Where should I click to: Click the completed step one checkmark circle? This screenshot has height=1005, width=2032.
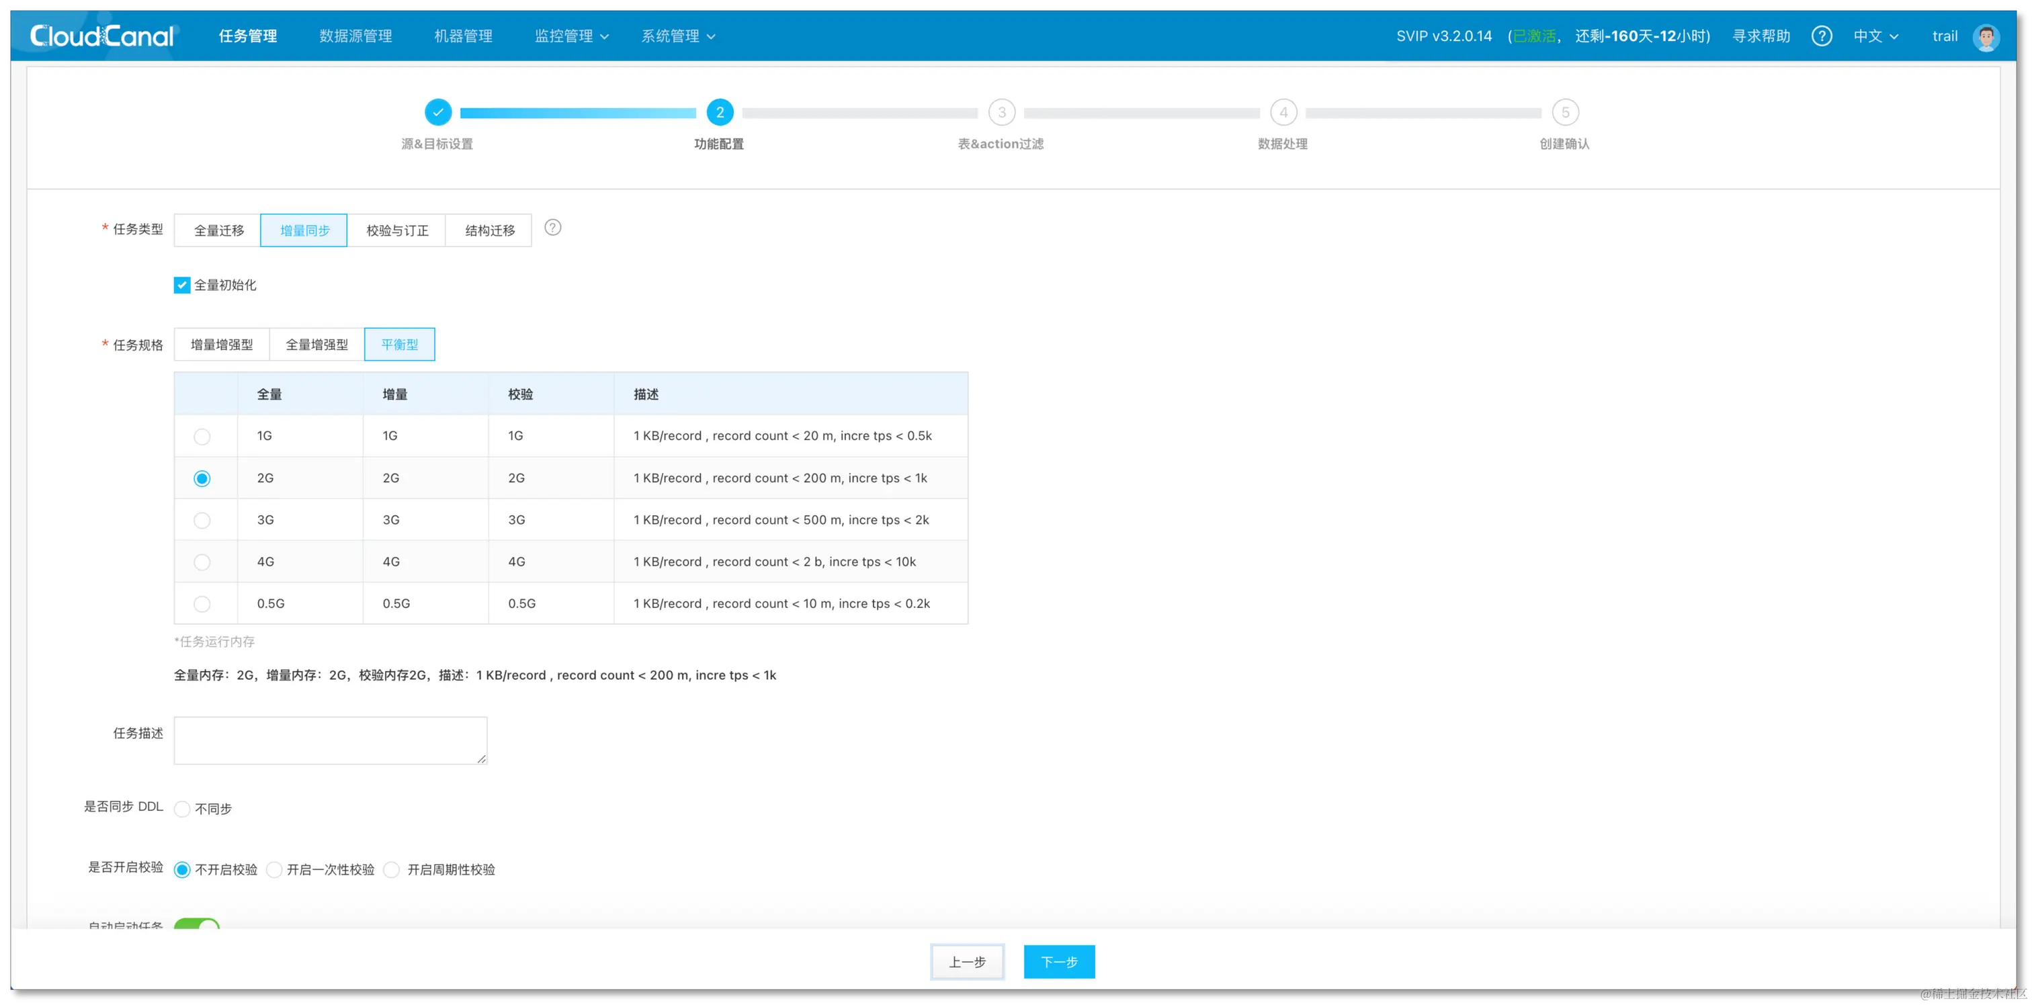pyautogui.click(x=438, y=112)
